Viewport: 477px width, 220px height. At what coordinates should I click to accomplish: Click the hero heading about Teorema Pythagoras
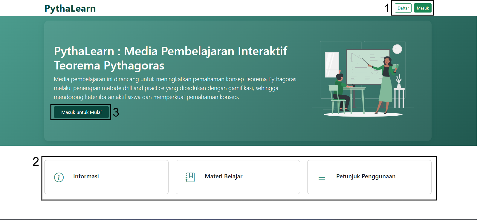170,58
